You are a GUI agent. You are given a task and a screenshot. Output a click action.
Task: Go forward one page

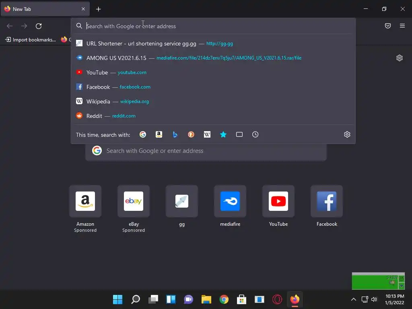[24, 26]
